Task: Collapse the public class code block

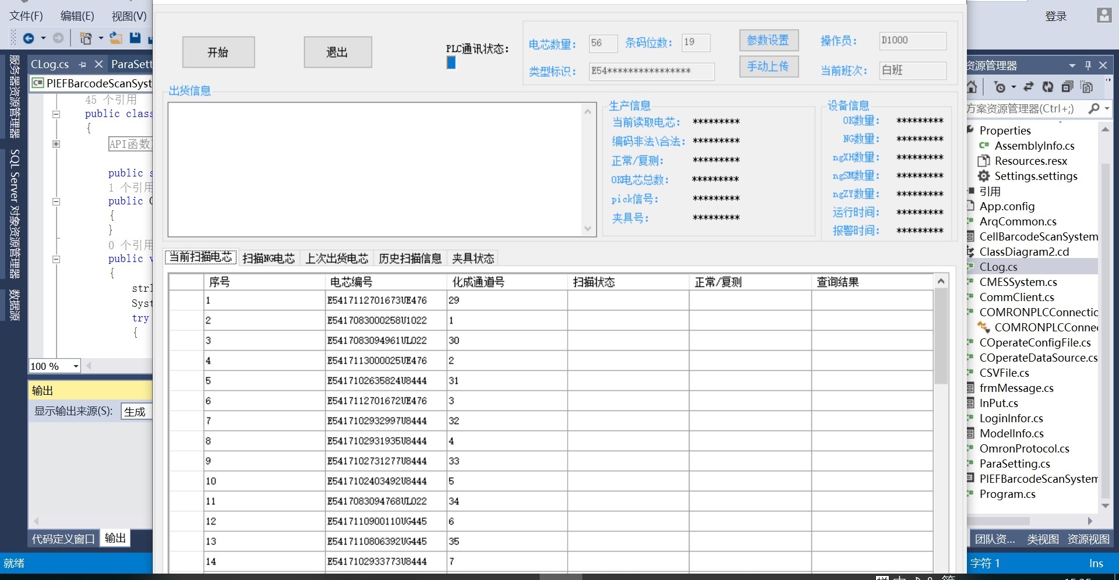Action: pos(57,114)
